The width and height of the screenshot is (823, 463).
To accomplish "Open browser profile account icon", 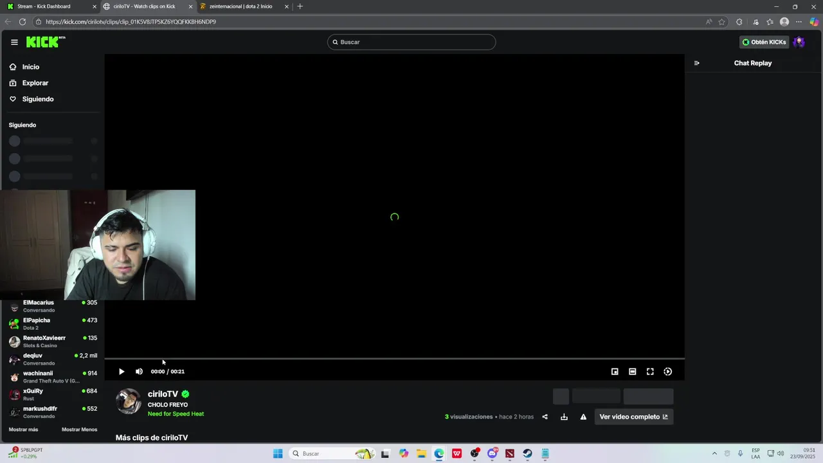I will tap(784, 22).
